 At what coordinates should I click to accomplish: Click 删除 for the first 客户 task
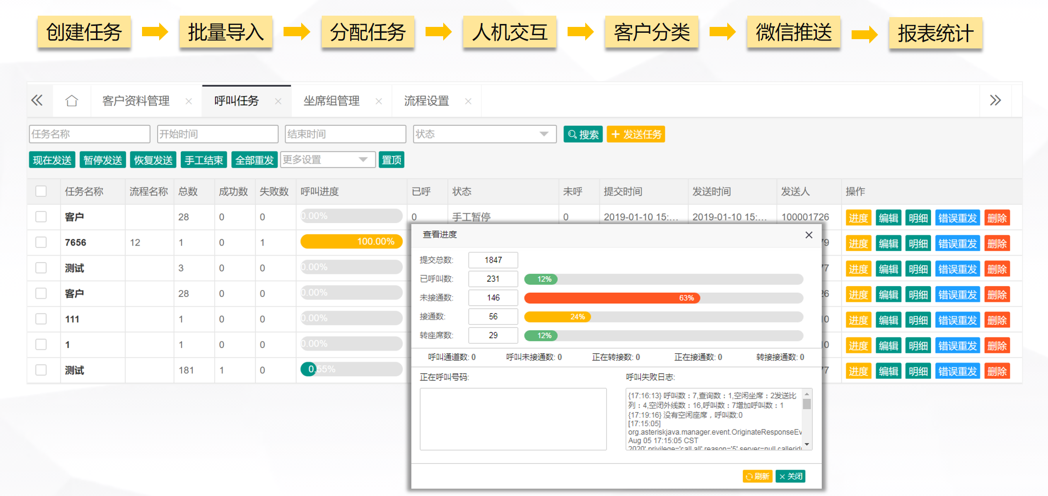click(997, 218)
